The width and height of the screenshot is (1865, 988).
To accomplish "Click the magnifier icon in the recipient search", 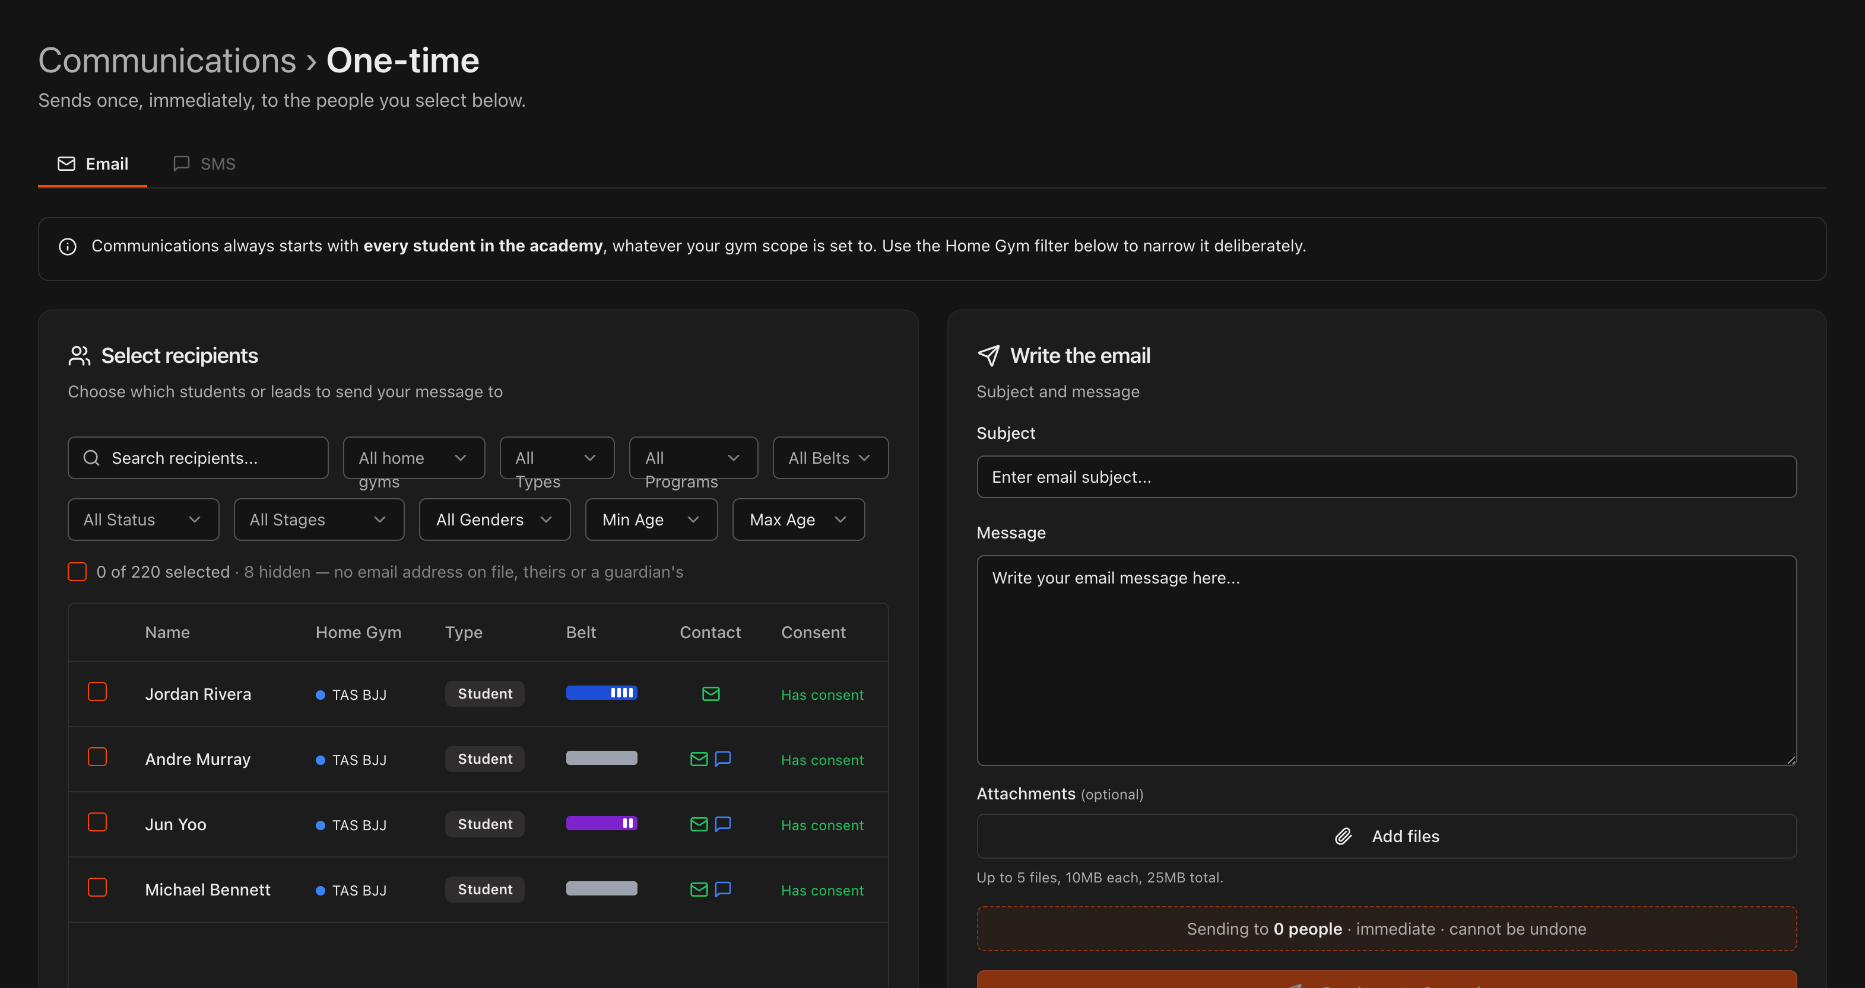I will tap(91, 458).
